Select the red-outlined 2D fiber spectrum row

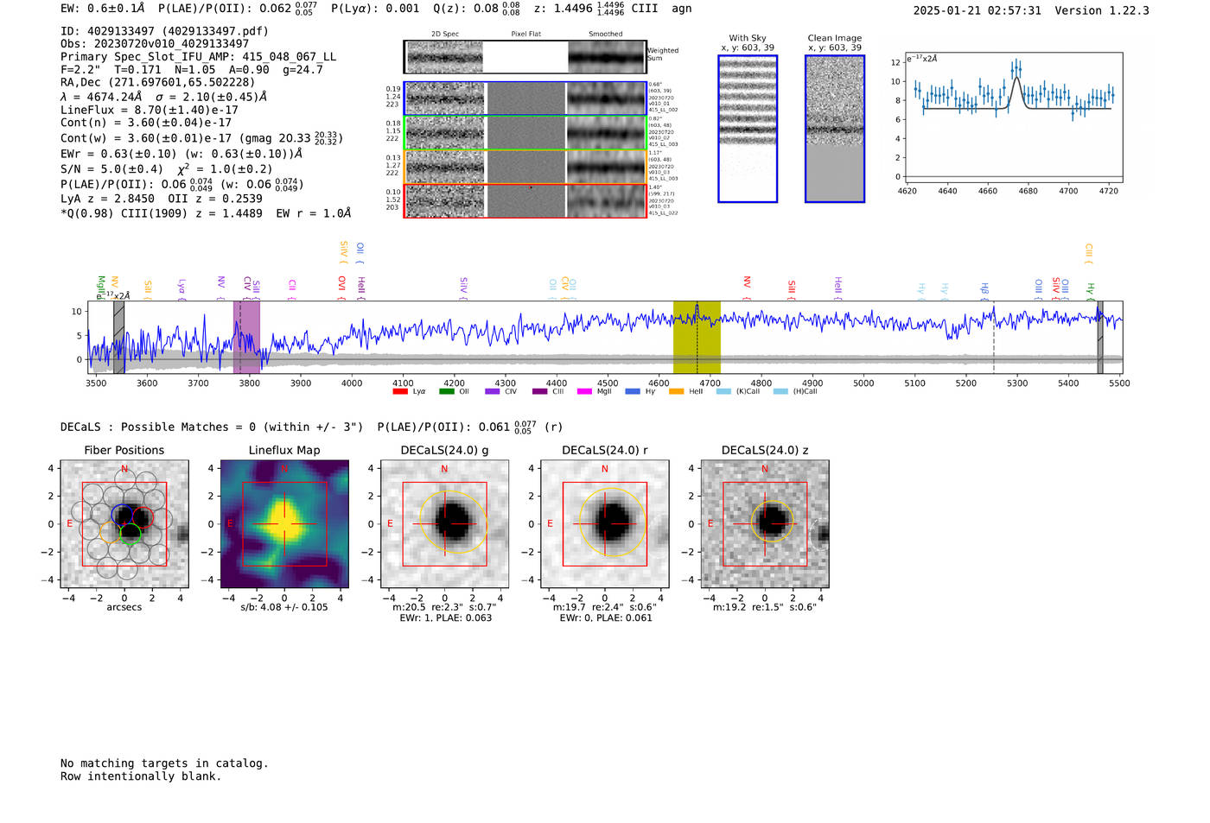point(525,200)
